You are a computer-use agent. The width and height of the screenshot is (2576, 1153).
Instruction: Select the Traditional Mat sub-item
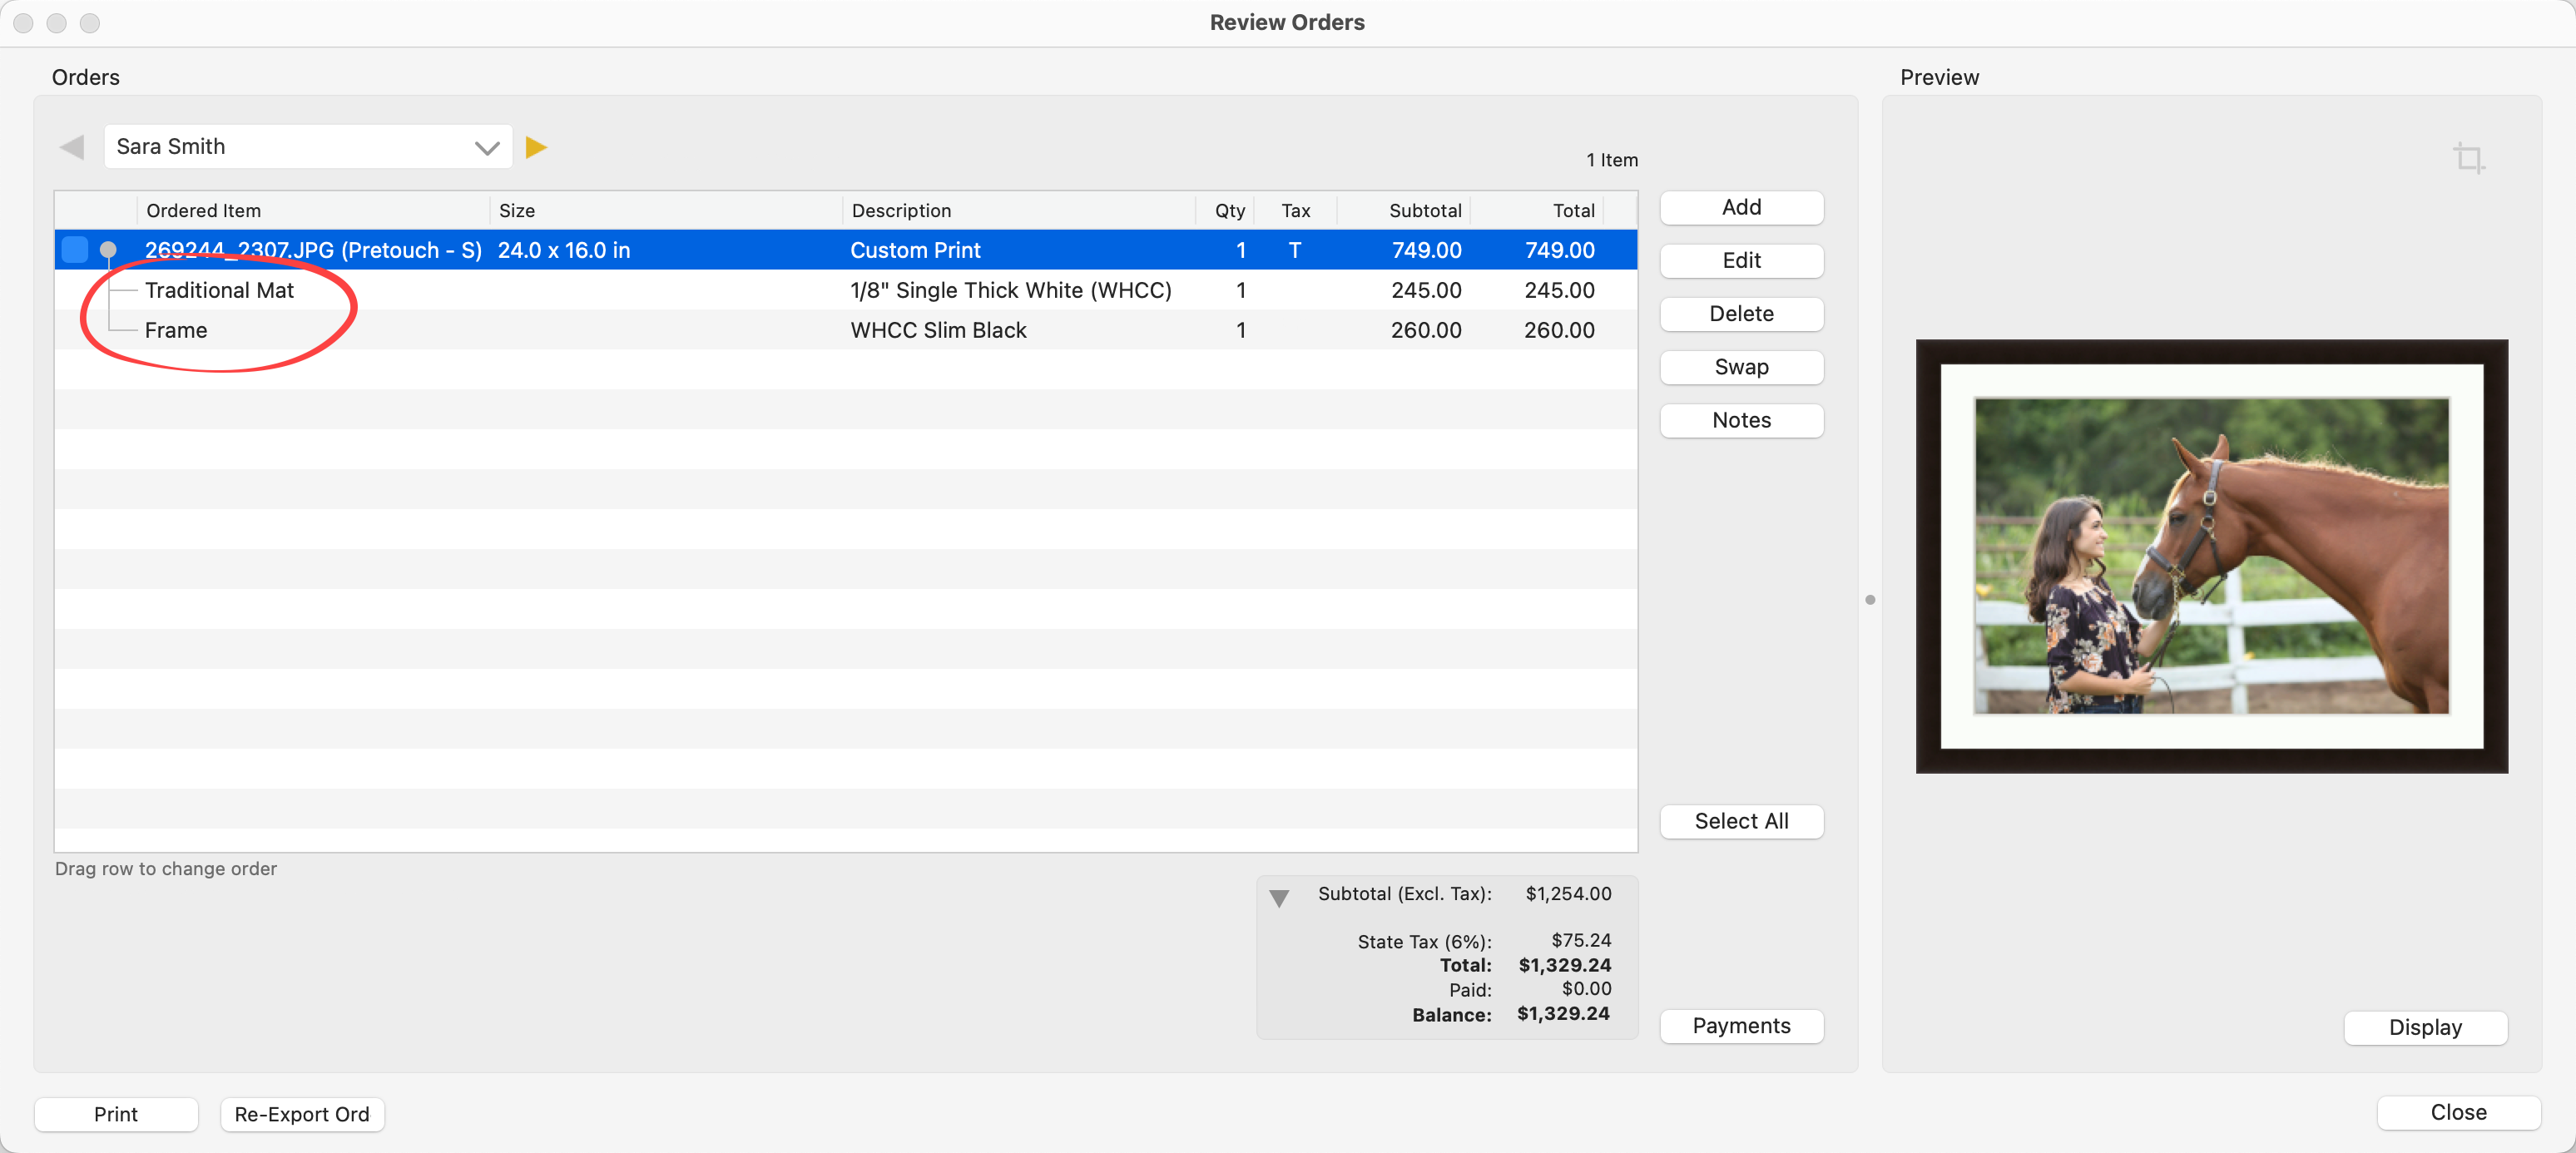[220, 290]
